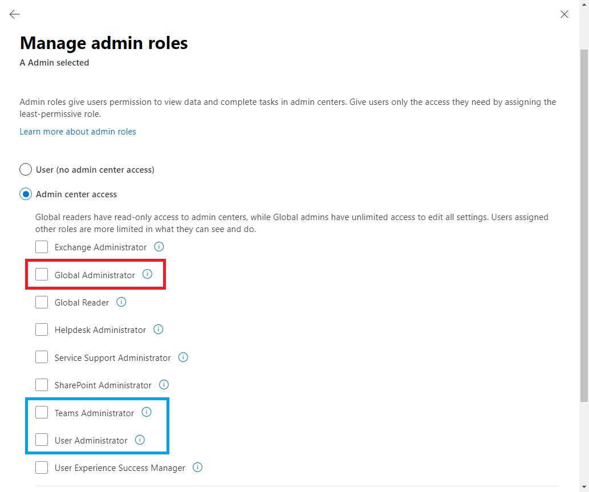Check the Global Administrator checkbox
Viewport: 589px width, 492px height.
41,274
